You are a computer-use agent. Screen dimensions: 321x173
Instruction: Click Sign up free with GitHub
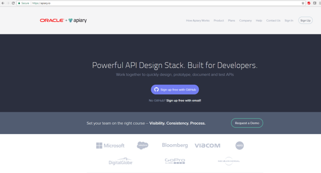coord(175,89)
